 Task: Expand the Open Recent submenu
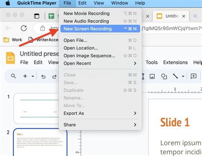click(100, 64)
